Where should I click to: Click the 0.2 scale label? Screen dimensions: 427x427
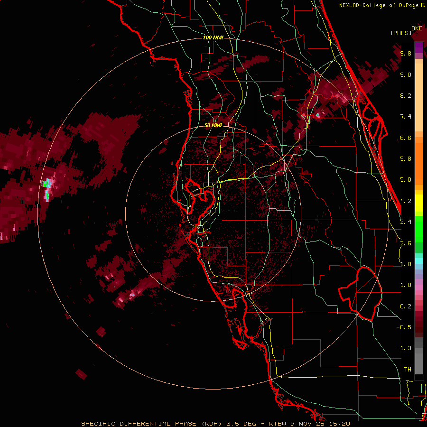pyautogui.click(x=406, y=306)
